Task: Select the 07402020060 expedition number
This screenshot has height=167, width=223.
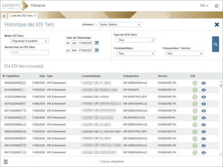Action: point(15,118)
